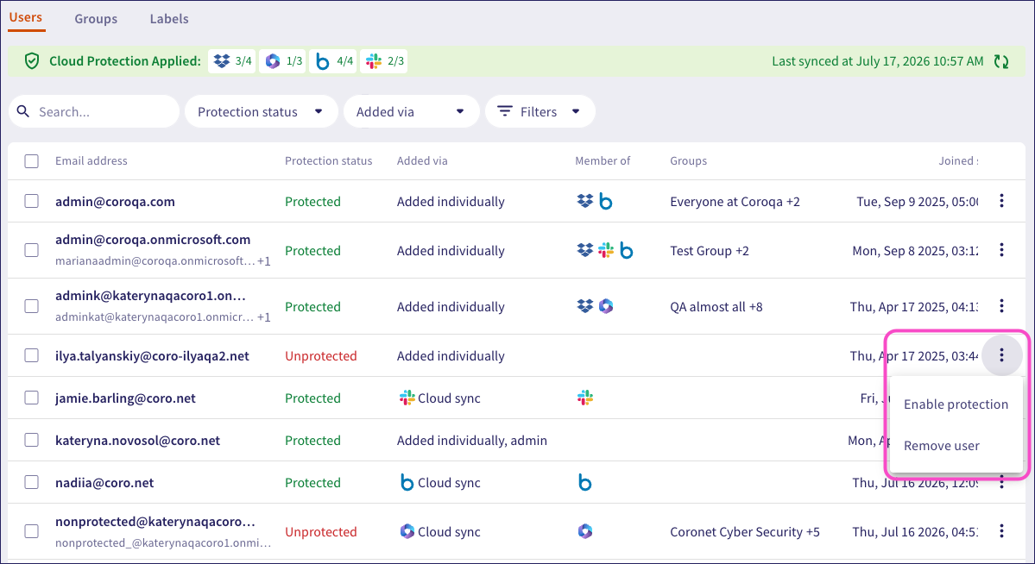Screen dimensions: 1035x564
Task: Click the Slack 2/3 protection badge
Action: pos(383,61)
